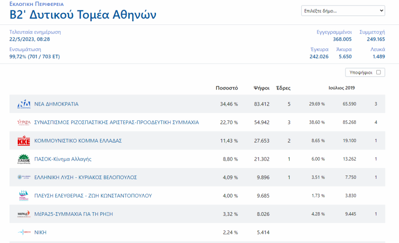This screenshot has height=243, width=399.
Task: Click the ΝΙΚΗ party logo
Action: tap(24, 233)
